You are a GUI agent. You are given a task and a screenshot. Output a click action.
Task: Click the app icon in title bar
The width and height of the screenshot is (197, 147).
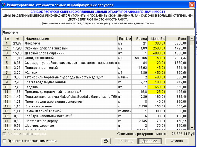[x=3, y=5]
